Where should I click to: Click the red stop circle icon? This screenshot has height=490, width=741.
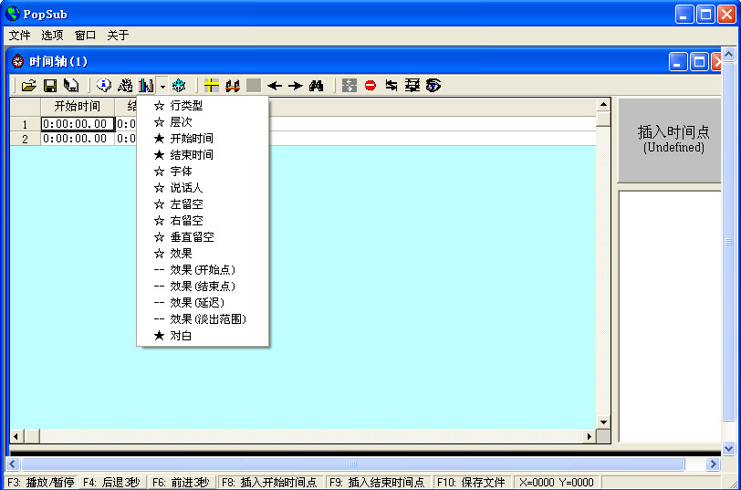pyautogui.click(x=370, y=85)
